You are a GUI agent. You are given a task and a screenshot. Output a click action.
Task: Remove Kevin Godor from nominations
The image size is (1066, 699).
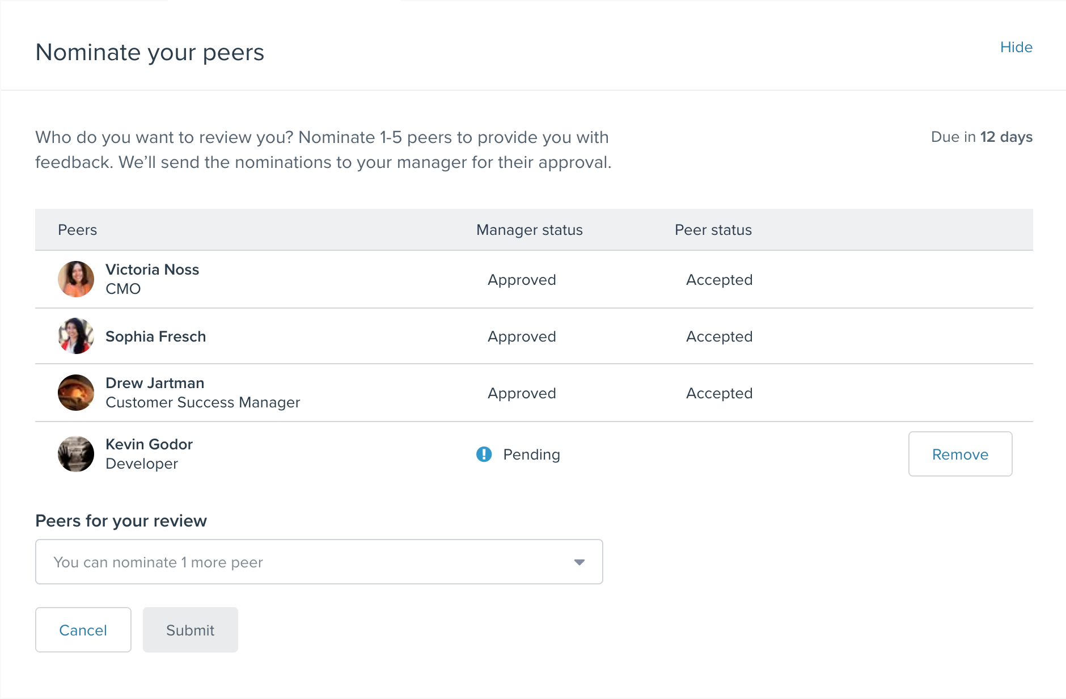tap(960, 454)
